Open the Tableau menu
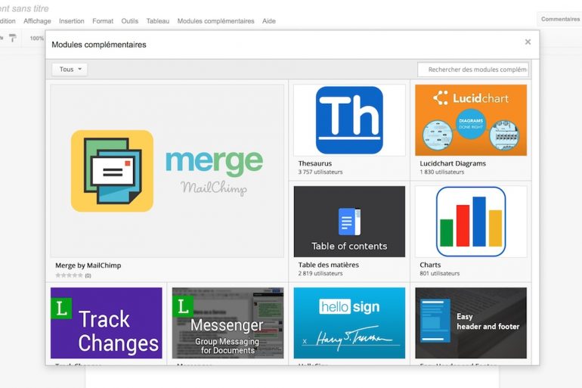The height and width of the screenshot is (388, 582). [x=157, y=21]
